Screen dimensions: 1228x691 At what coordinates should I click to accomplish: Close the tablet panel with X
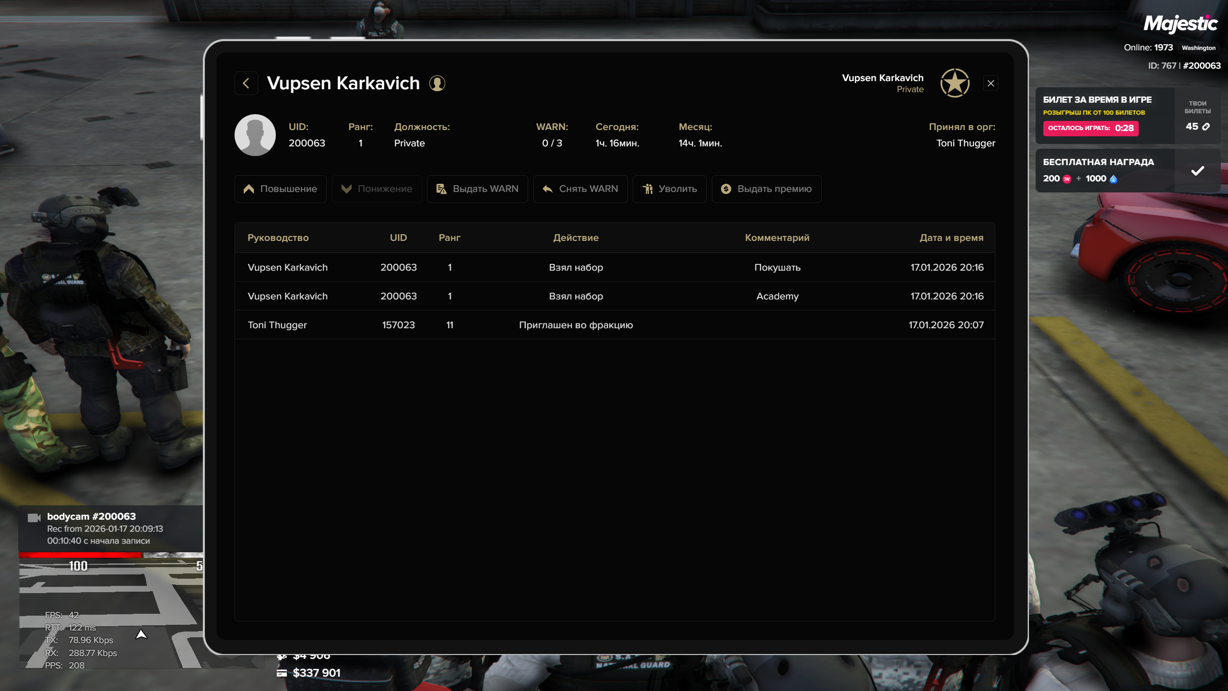[991, 83]
